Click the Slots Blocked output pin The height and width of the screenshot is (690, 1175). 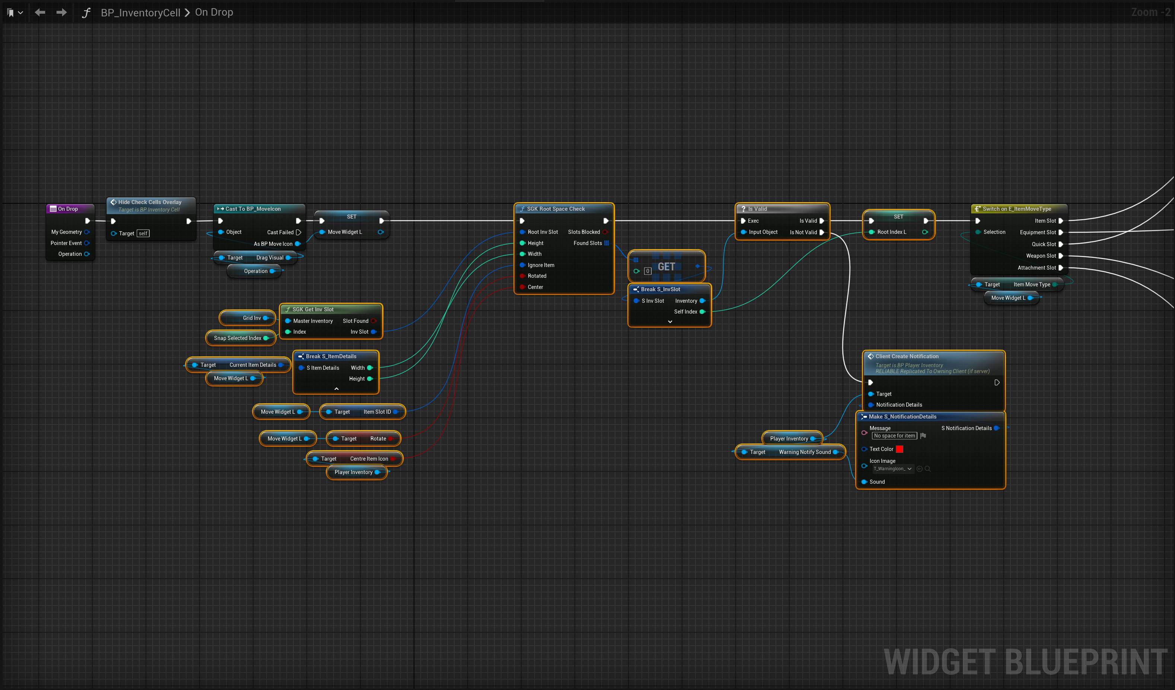point(605,232)
